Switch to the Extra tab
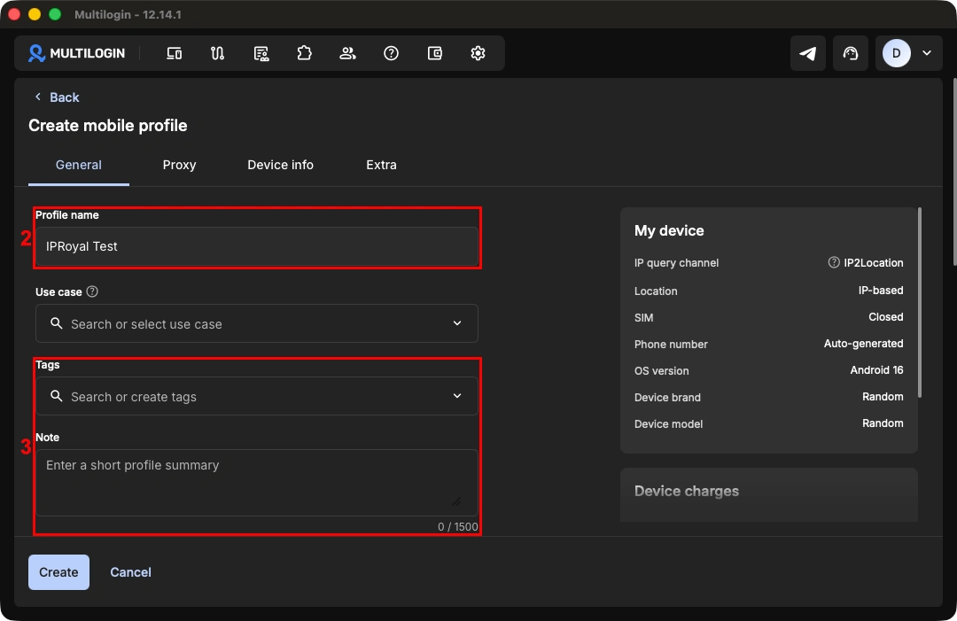The height and width of the screenshot is (621, 957). click(381, 166)
